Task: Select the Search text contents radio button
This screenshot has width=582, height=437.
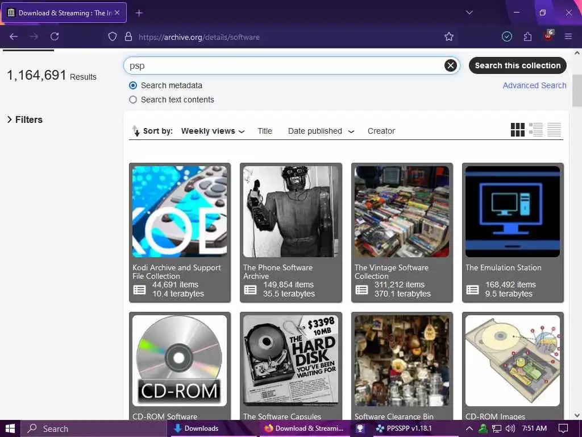Action: pos(133,100)
